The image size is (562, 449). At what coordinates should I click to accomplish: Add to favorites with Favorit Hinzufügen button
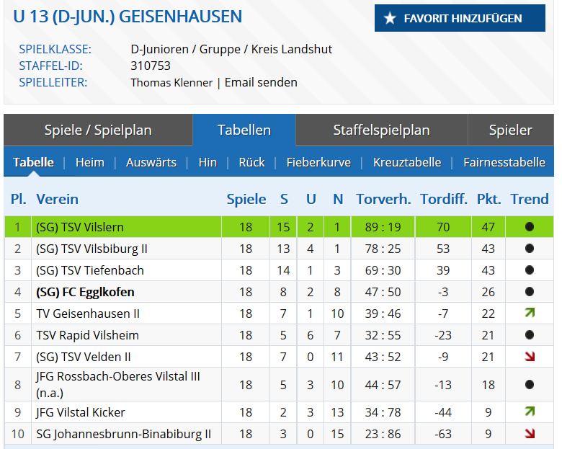pos(460,19)
